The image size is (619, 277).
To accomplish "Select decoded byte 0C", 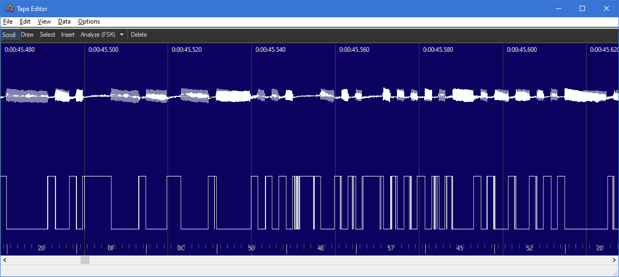I will (x=181, y=248).
